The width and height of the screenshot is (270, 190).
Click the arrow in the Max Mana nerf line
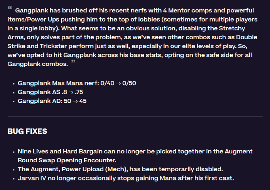(x=118, y=83)
